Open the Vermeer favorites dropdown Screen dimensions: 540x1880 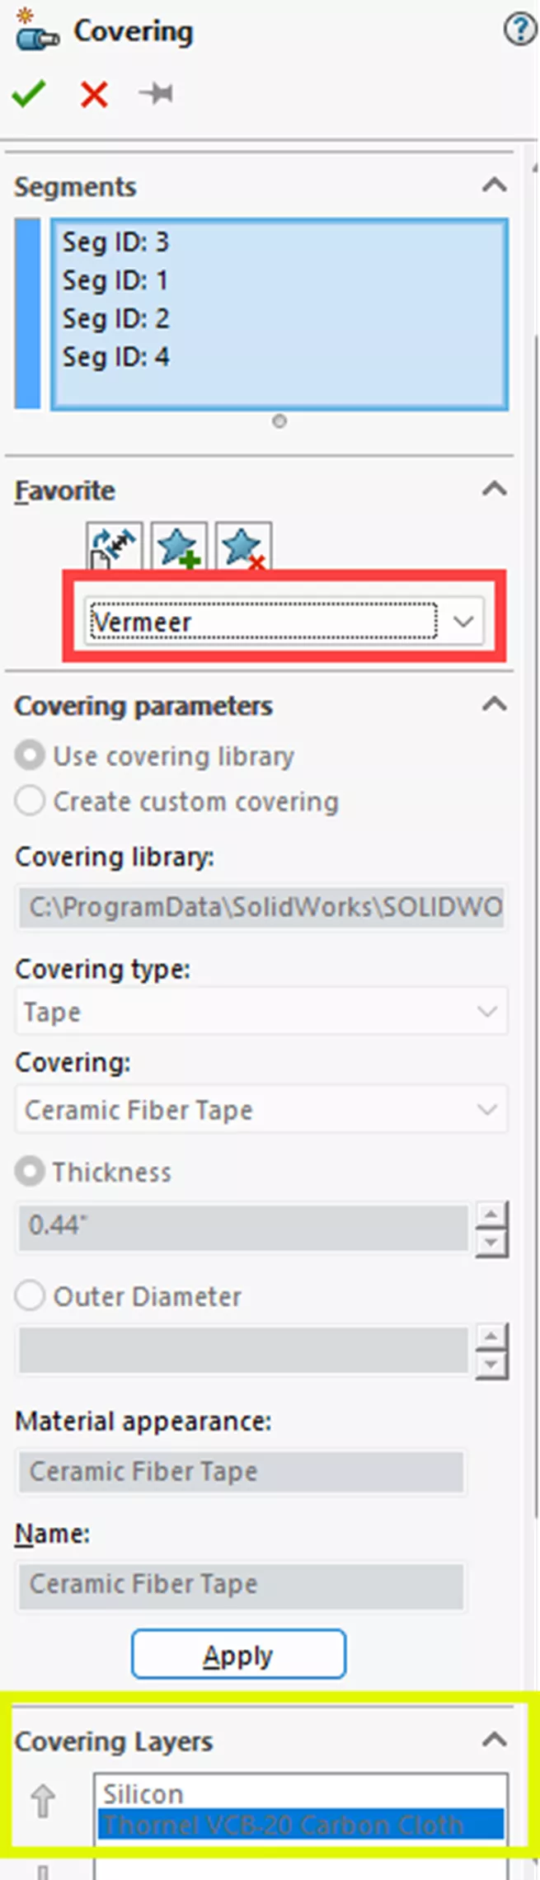pyautogui.click(x=463, y=622)
